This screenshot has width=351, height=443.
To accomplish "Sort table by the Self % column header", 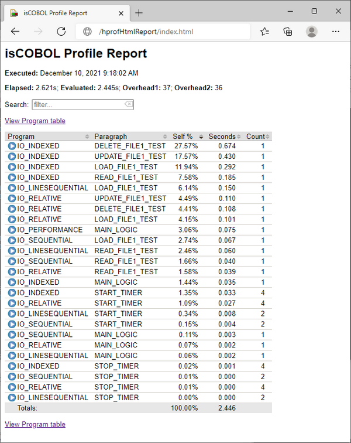I will coord(188,137).
